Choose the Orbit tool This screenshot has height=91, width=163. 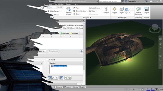76,14
